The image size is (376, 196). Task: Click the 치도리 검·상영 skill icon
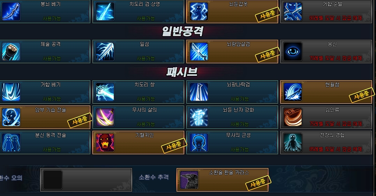tap(105, 11)
